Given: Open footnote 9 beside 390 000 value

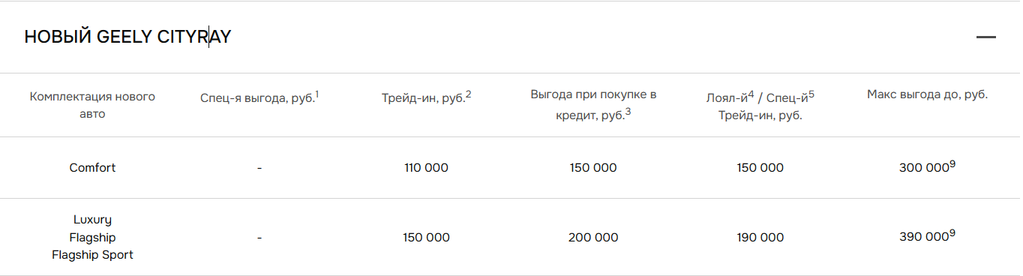Looking at the screenshot, I should pyautogui.click(x=952, y=233).
